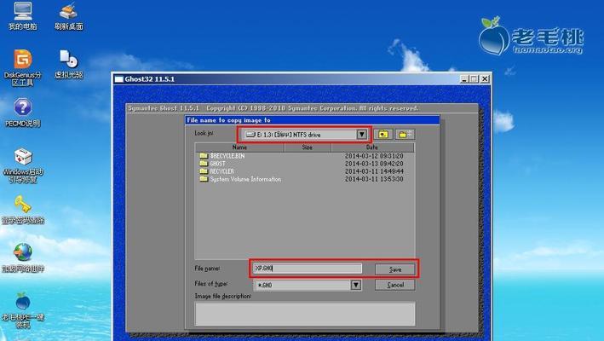Click the Image file description text box
This screenshot has height=341, width=604.
click(x=305, y=314)
